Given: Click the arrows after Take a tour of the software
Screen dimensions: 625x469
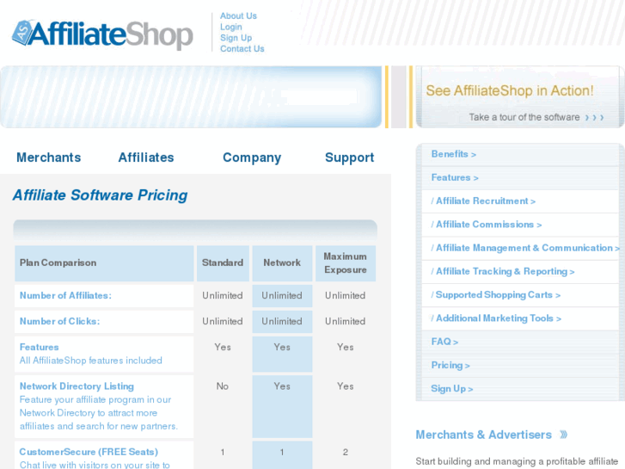Looking at the screenshot, I should pyautogui.click(x=594, y=117).
